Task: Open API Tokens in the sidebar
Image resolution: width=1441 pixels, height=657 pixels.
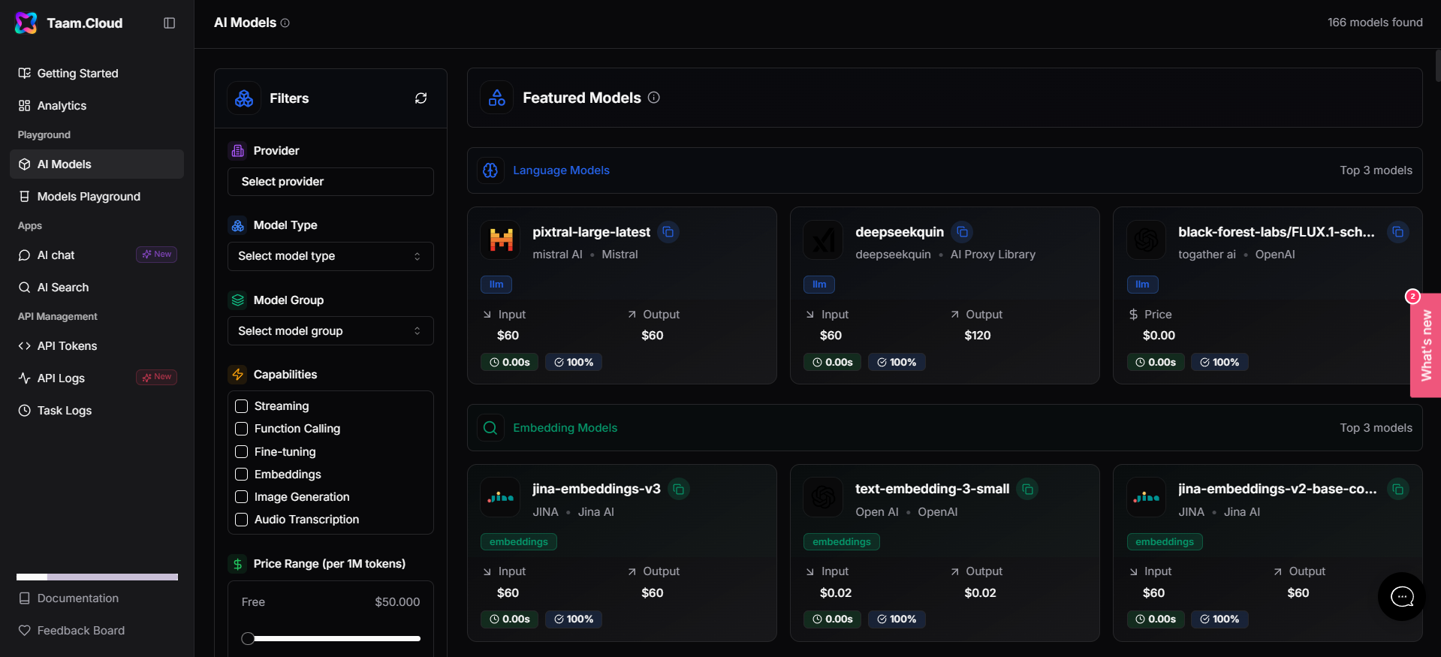Action: (67, 346)
